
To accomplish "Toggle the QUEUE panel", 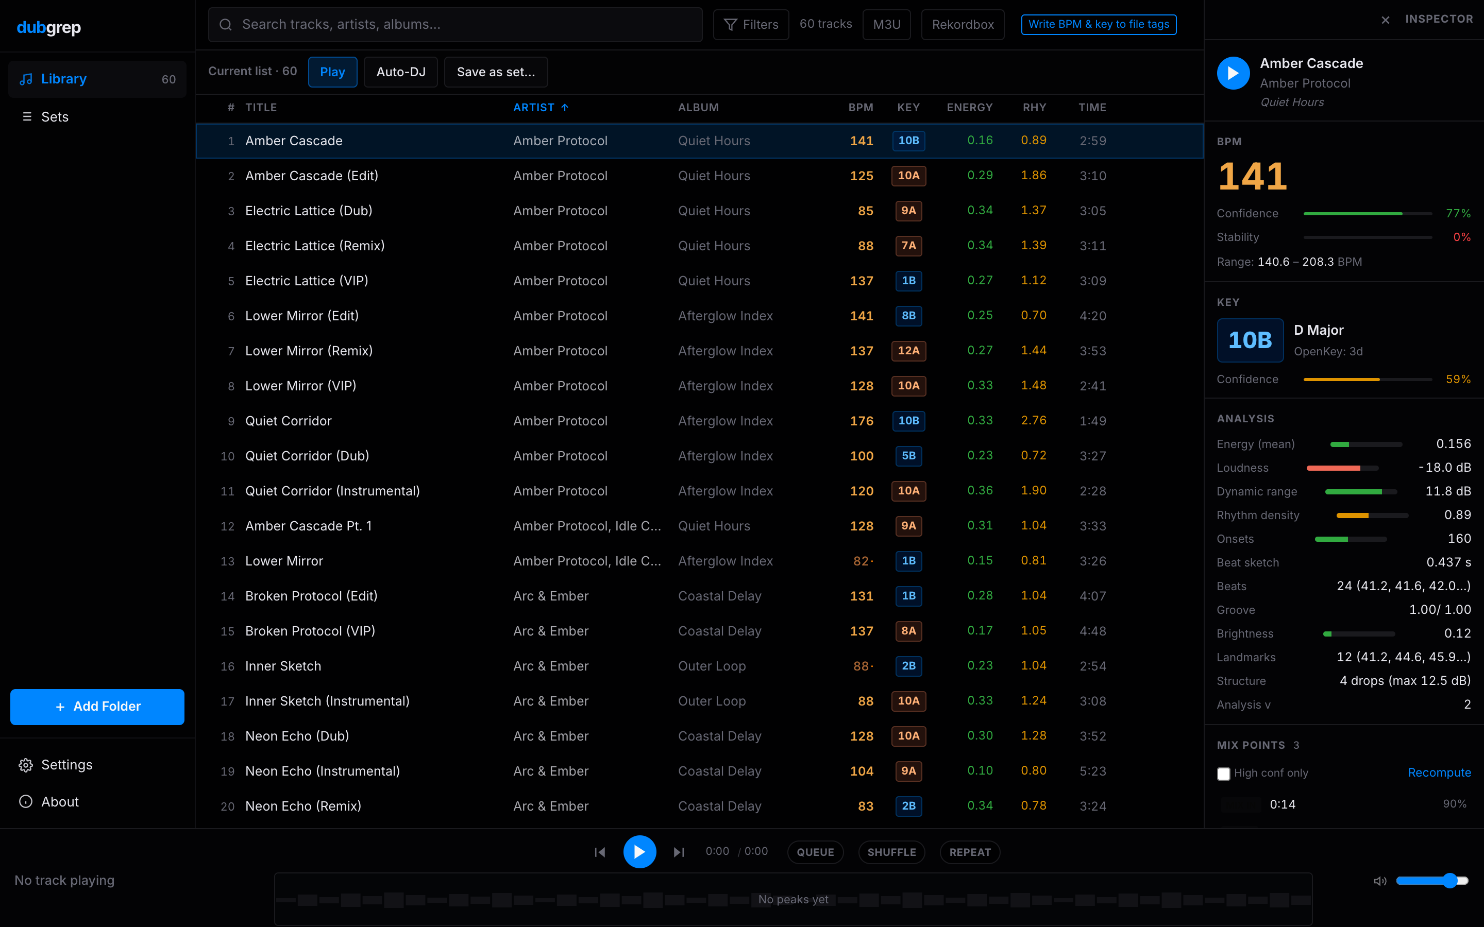I will [815, 852].
